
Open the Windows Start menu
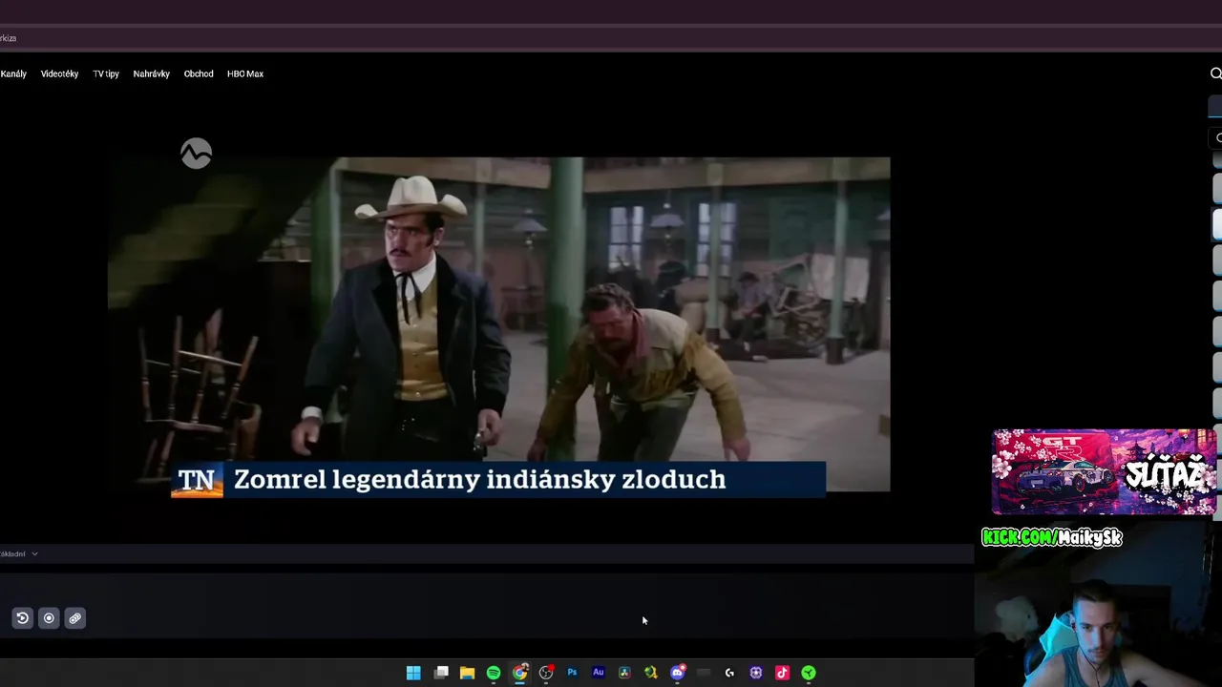coord(413,673)
